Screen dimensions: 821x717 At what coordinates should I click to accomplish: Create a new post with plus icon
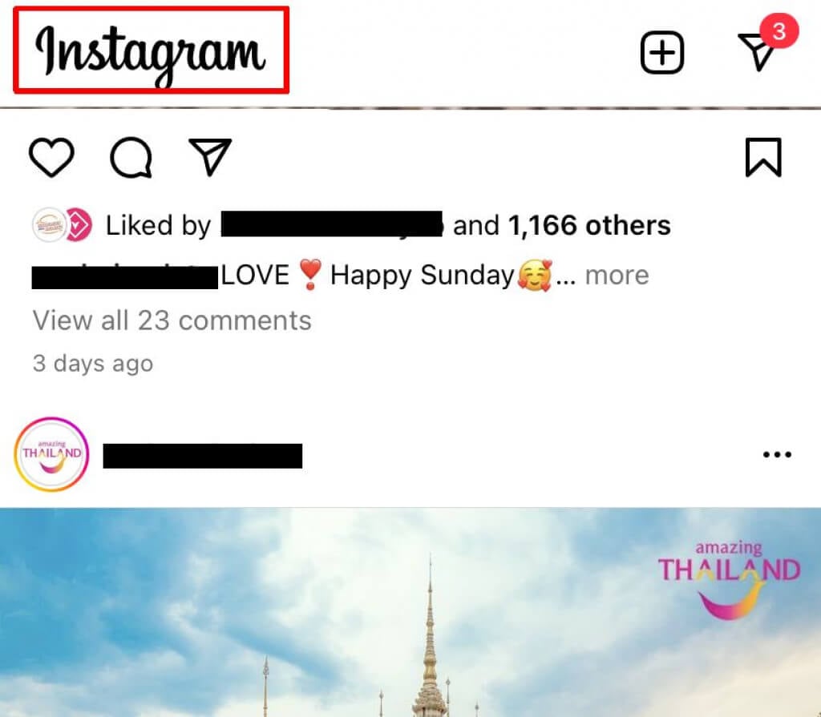coord(661,53)
